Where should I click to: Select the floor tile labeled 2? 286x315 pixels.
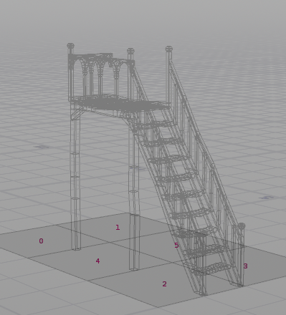pyautogui.click(x=164, y=284)
